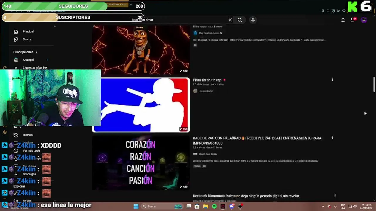Click the ESP LAA language indicator
Screen dimensions: 376x211
pos(343,206)
